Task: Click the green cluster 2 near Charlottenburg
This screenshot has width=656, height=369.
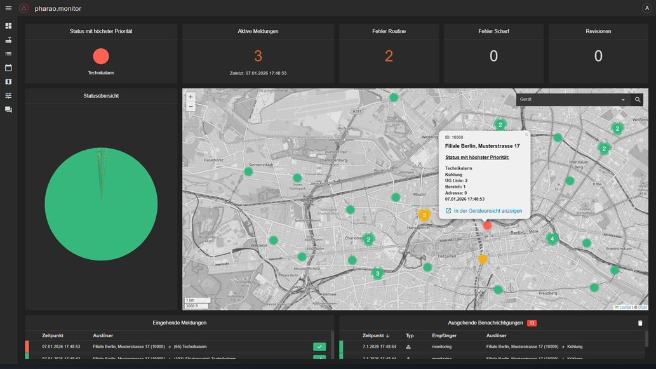Action: 368,239
